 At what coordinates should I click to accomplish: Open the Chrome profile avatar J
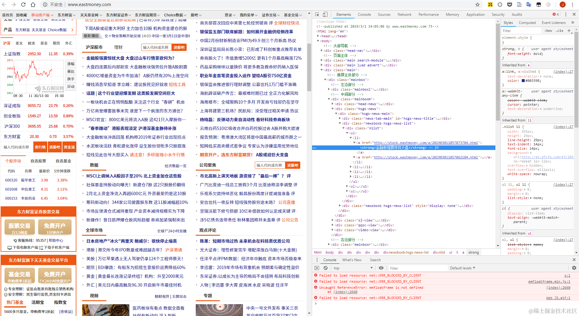coord(563,5)
